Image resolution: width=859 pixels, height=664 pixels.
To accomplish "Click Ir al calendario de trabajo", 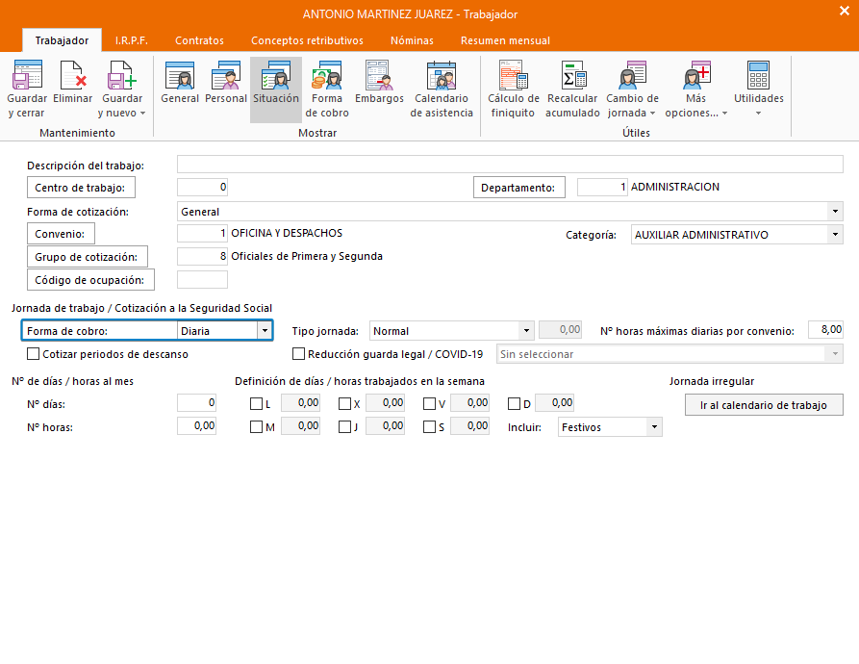I will (764, 405).
